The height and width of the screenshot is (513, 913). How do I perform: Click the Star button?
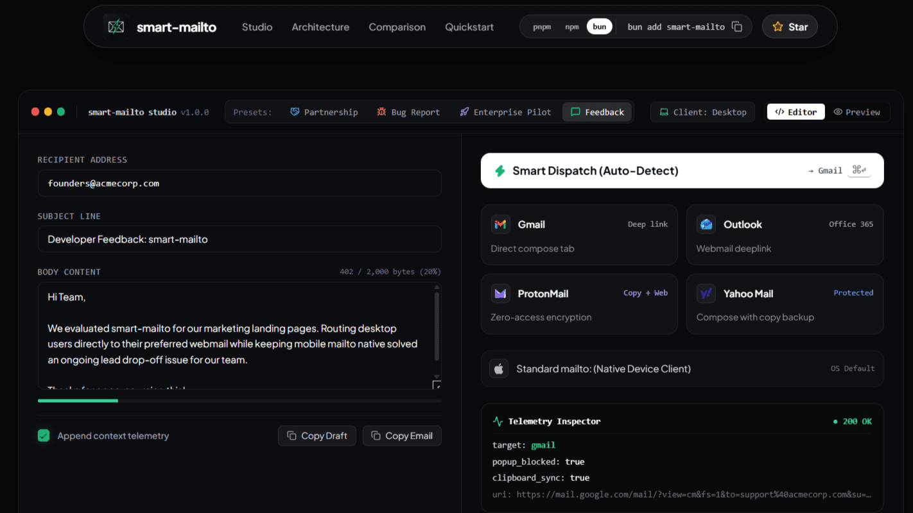[x=790, y=27]
